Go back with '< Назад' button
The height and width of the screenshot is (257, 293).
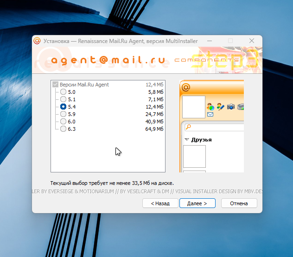click(160, 203)
